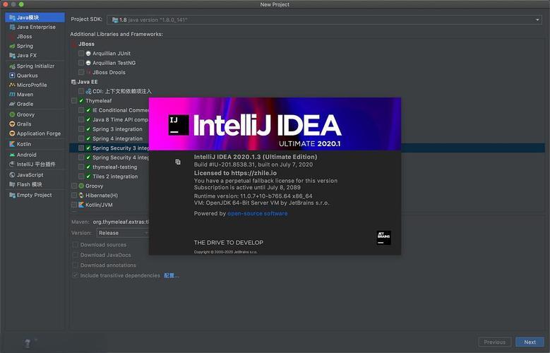Toggle Spring 3 integration checkbox

81,129
